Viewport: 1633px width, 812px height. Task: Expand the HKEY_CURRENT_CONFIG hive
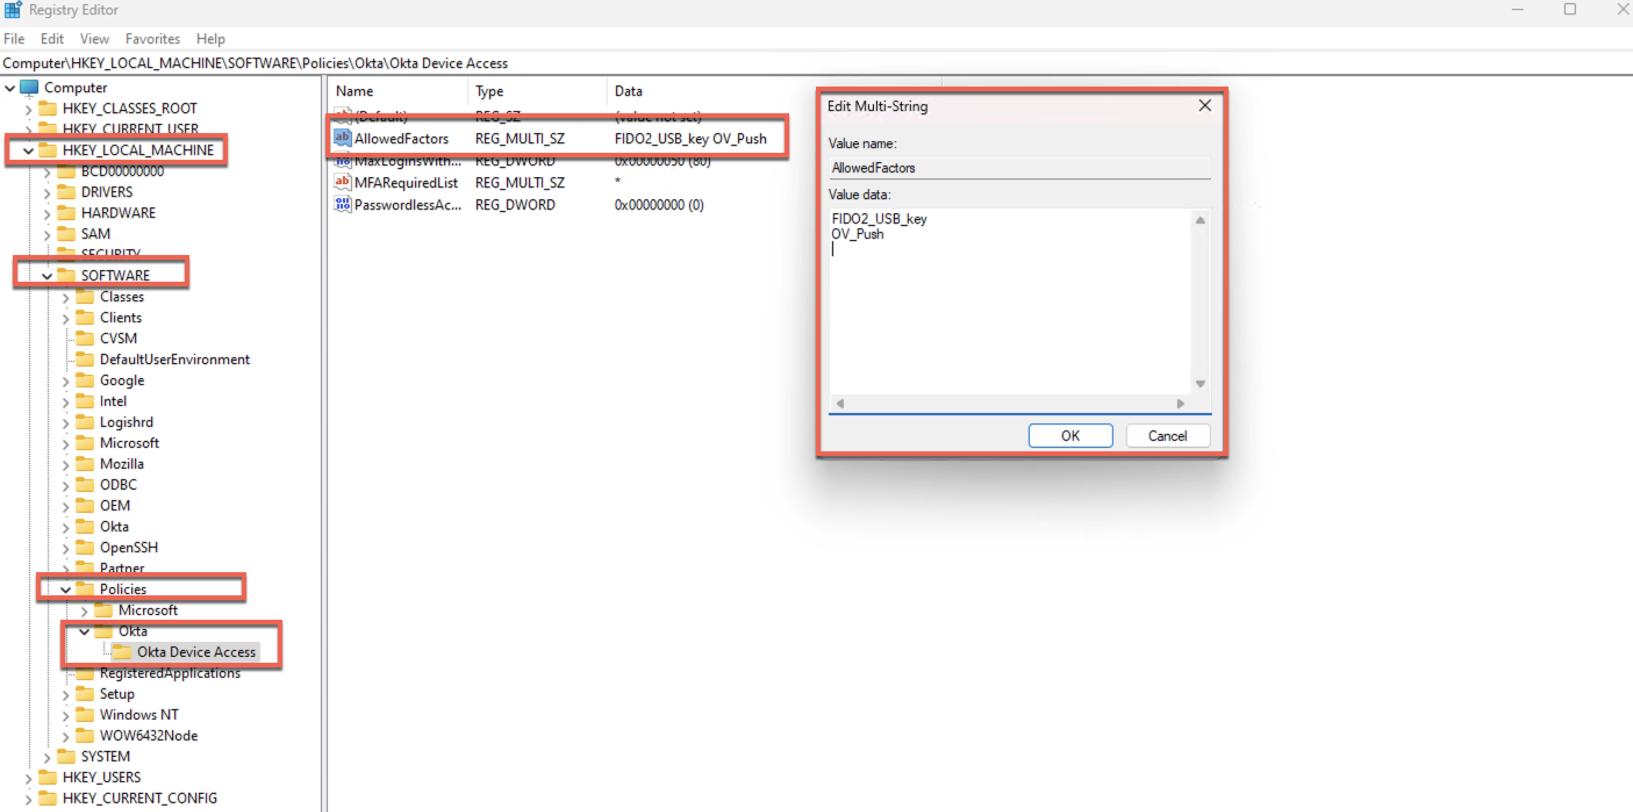tap(28, 799)
